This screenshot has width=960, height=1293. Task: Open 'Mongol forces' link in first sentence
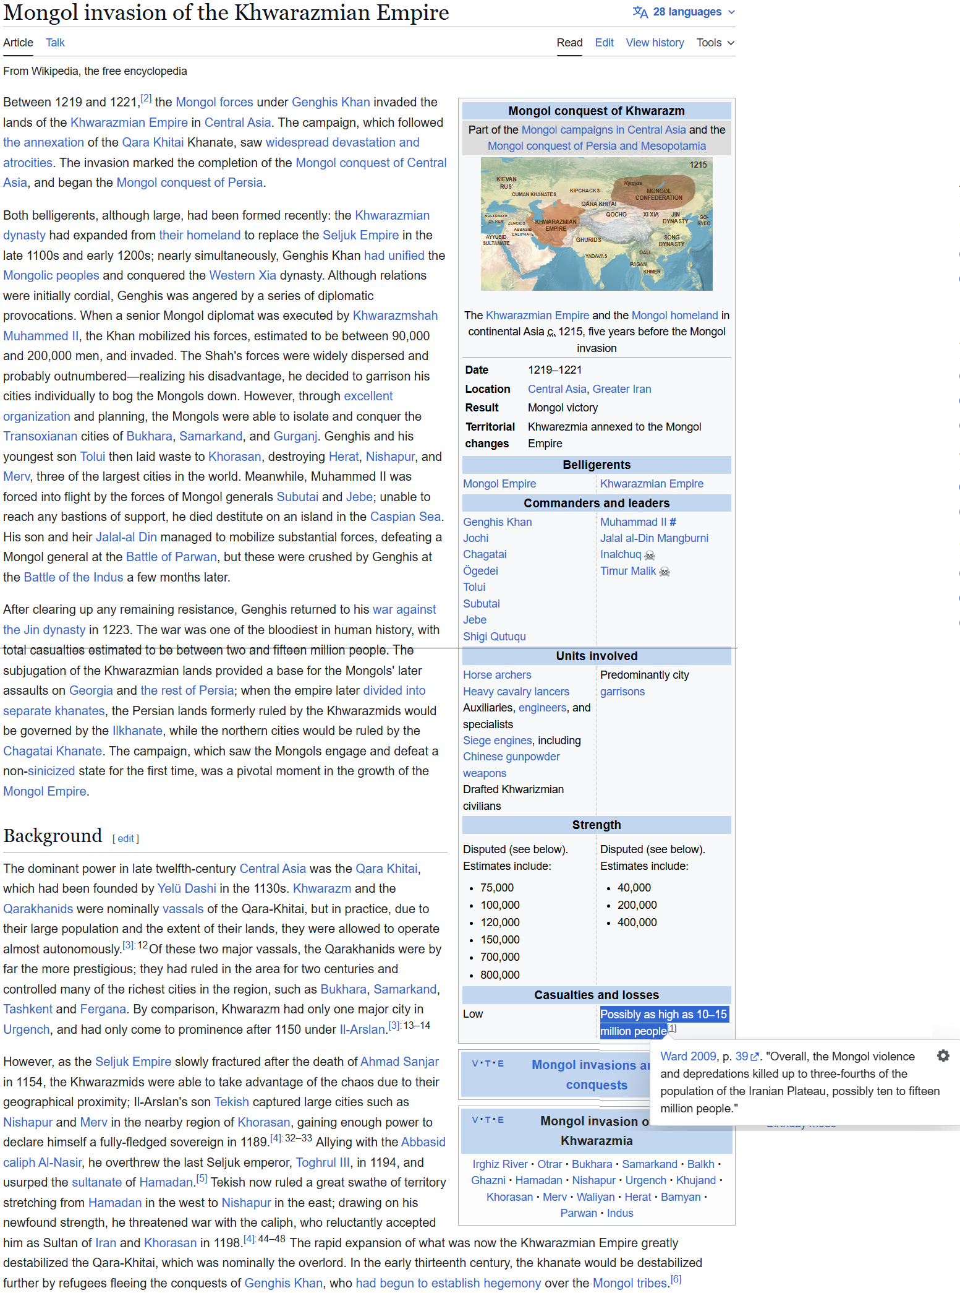pyautogui.click(x=215, y=102)
